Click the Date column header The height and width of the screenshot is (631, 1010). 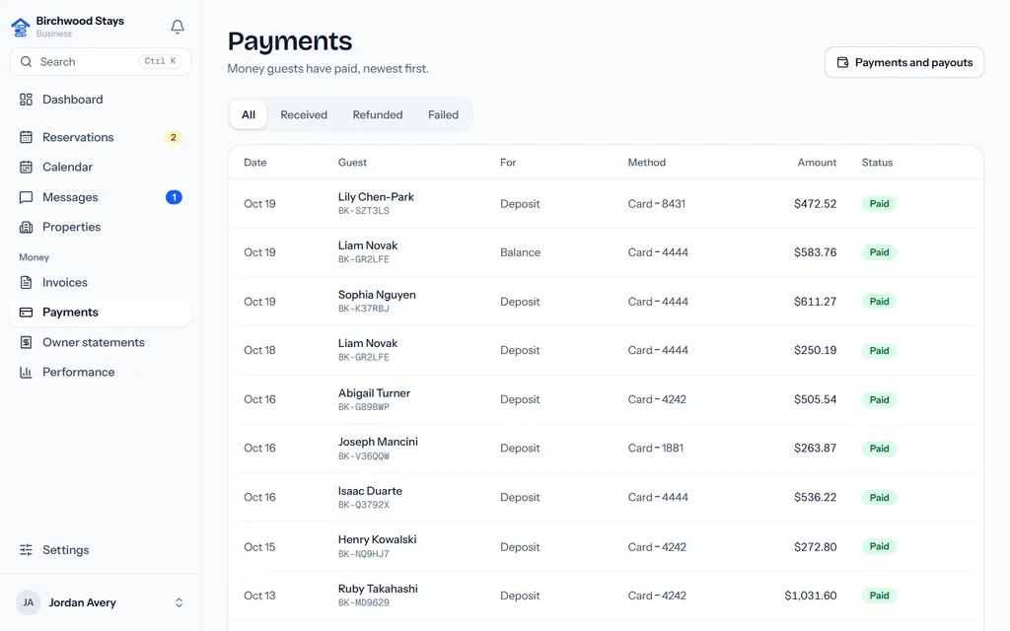tap(255, 163)
